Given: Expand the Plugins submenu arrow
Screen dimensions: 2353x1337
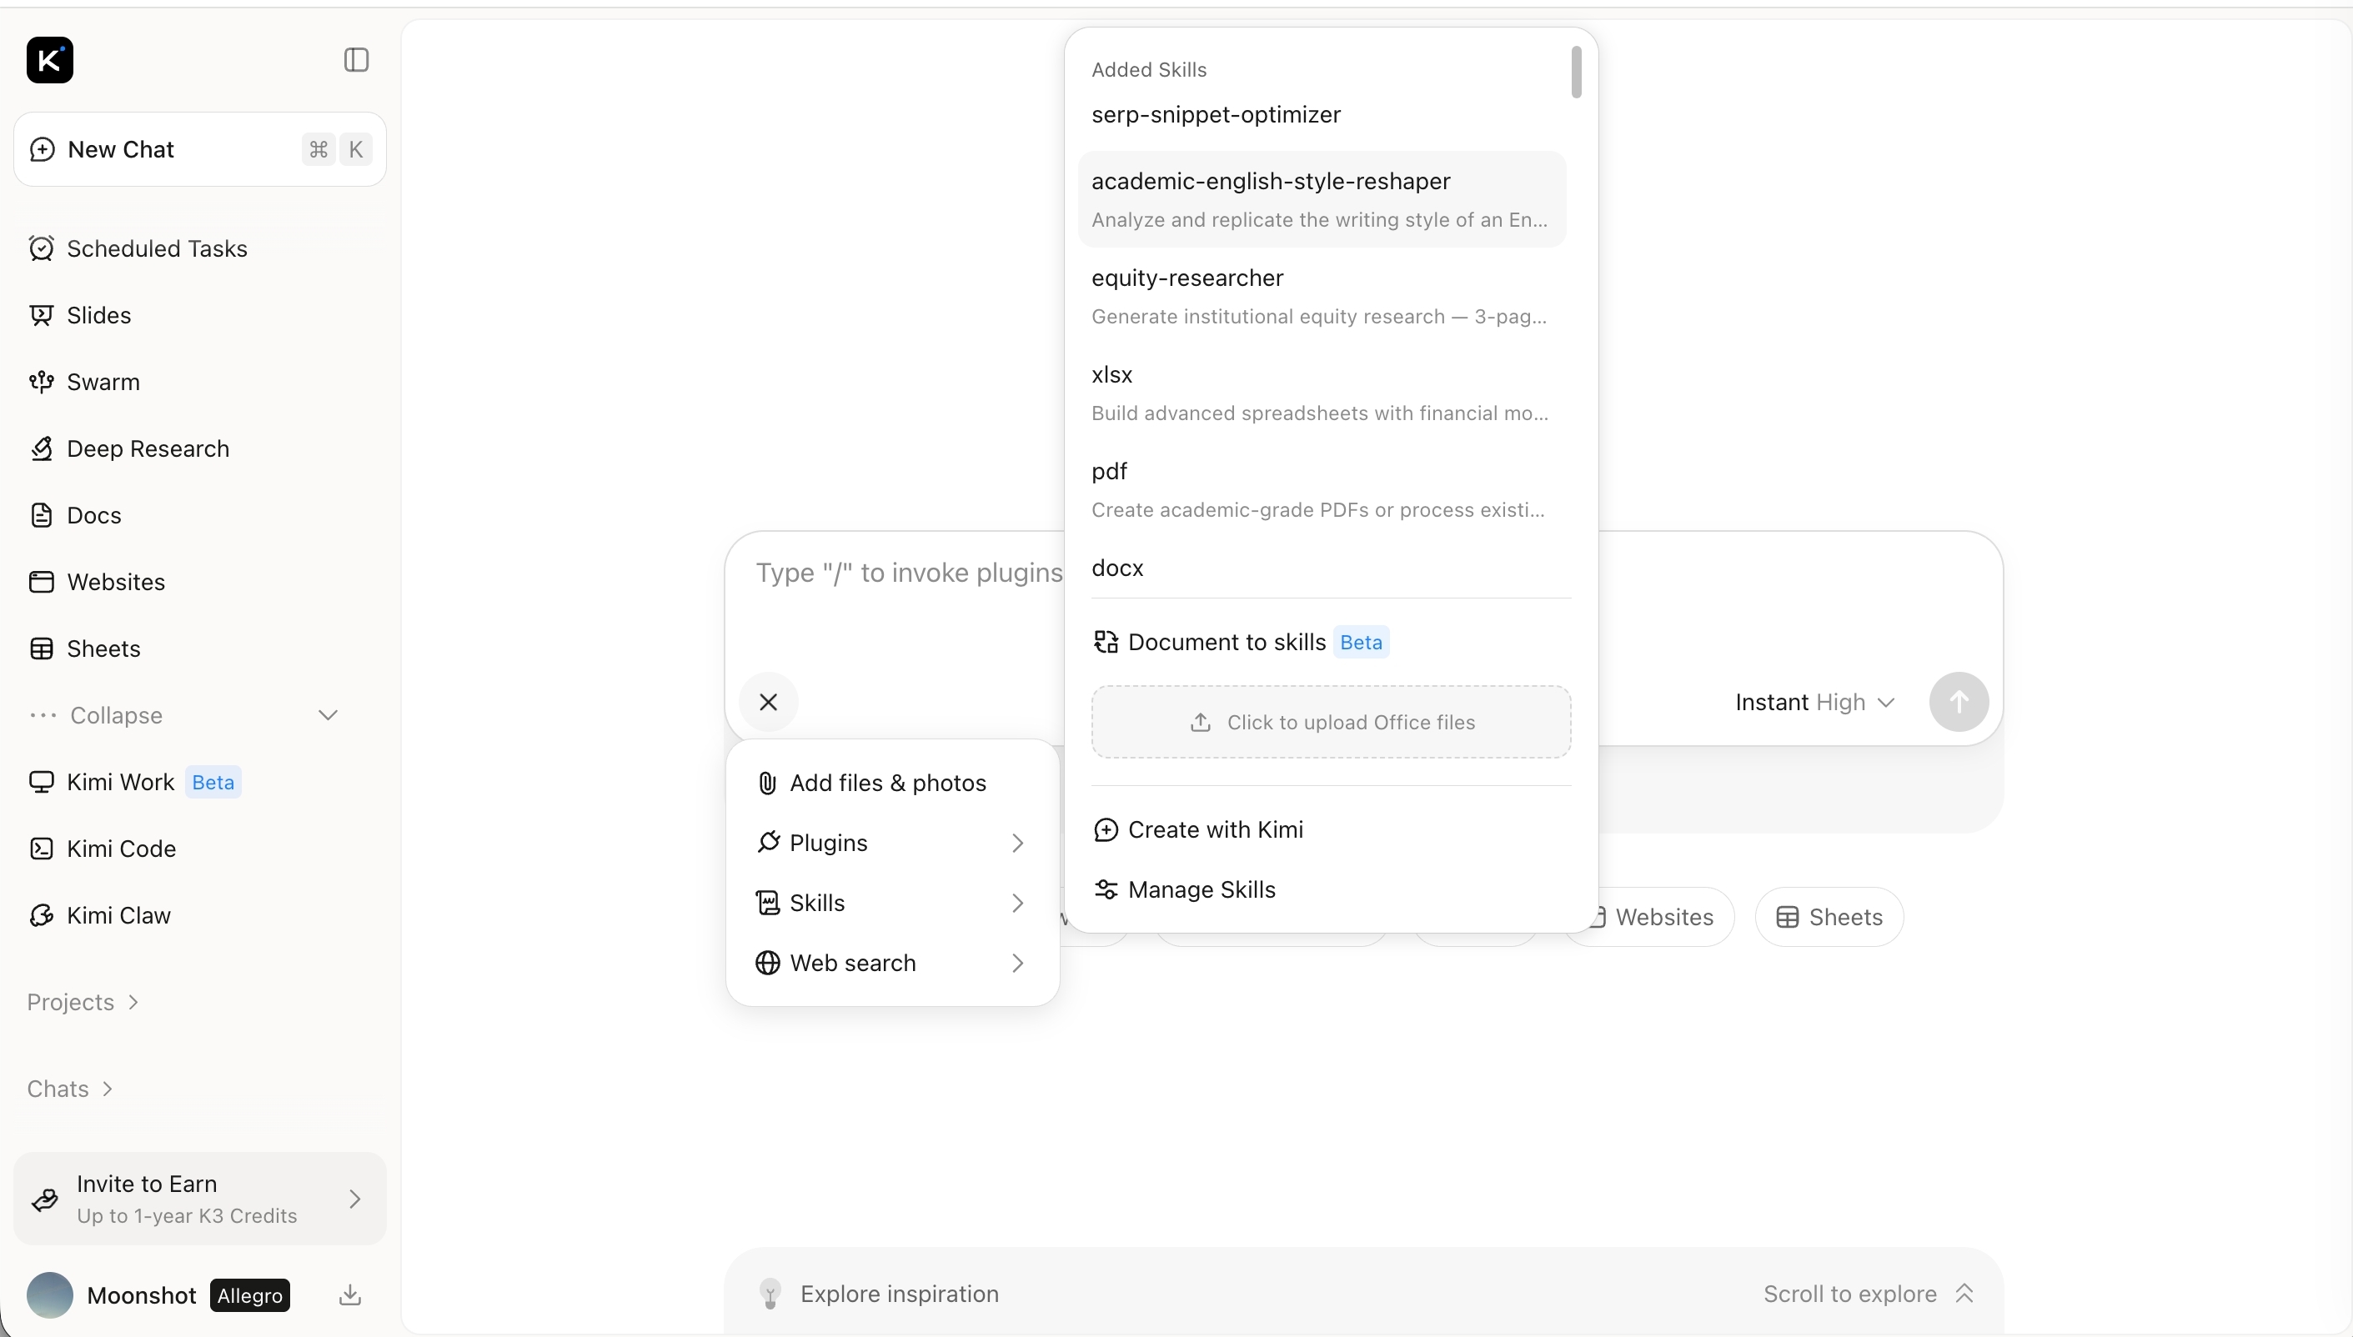Looking at the screenshot, I should coord(1017,844).
